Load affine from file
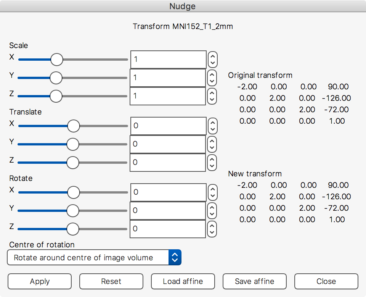 pyautogui.click(x=183, y=281)
